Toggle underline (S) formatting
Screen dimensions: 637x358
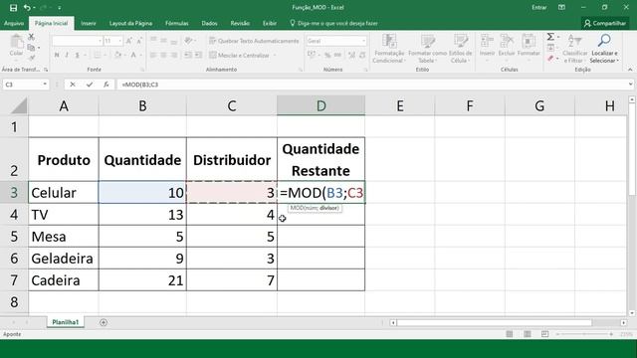tap(77, 55)
